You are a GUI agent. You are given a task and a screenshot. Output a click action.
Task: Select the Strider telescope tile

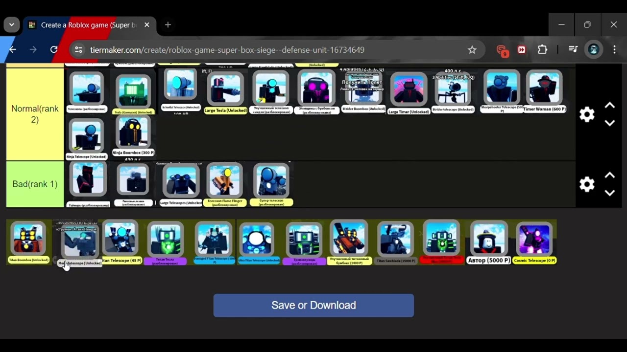point(453,92)
